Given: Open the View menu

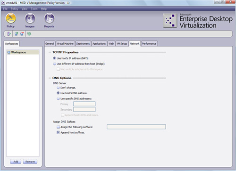Looking at the screenshot, I should point(25,9).
